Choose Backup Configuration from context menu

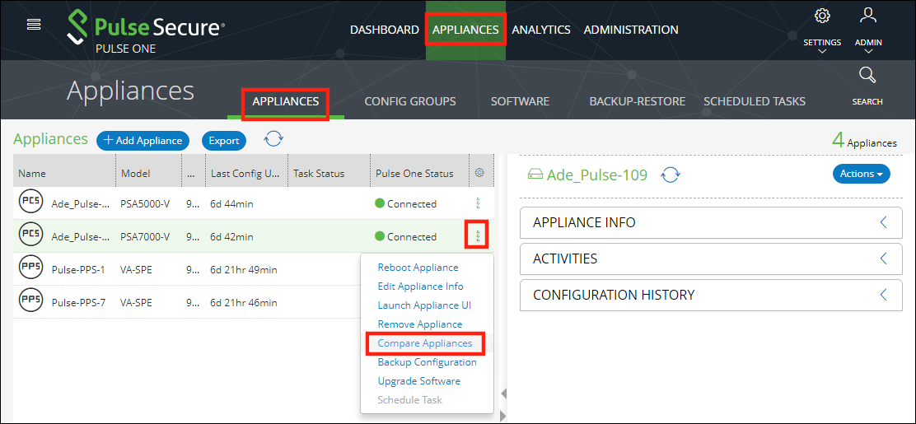pyautogui.click(x=427, y=362)
